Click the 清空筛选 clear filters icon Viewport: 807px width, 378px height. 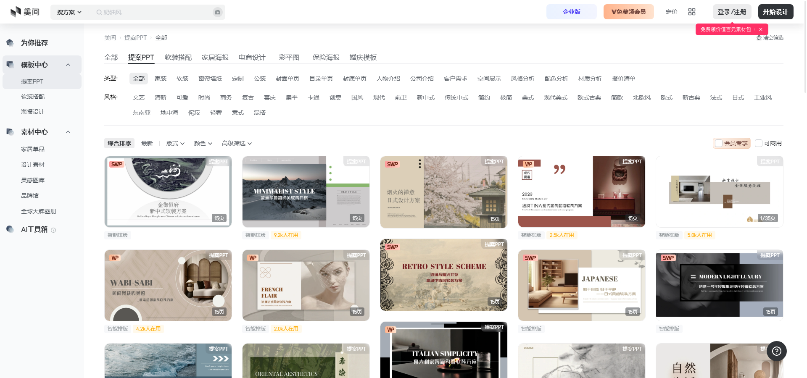click(759, 38)
